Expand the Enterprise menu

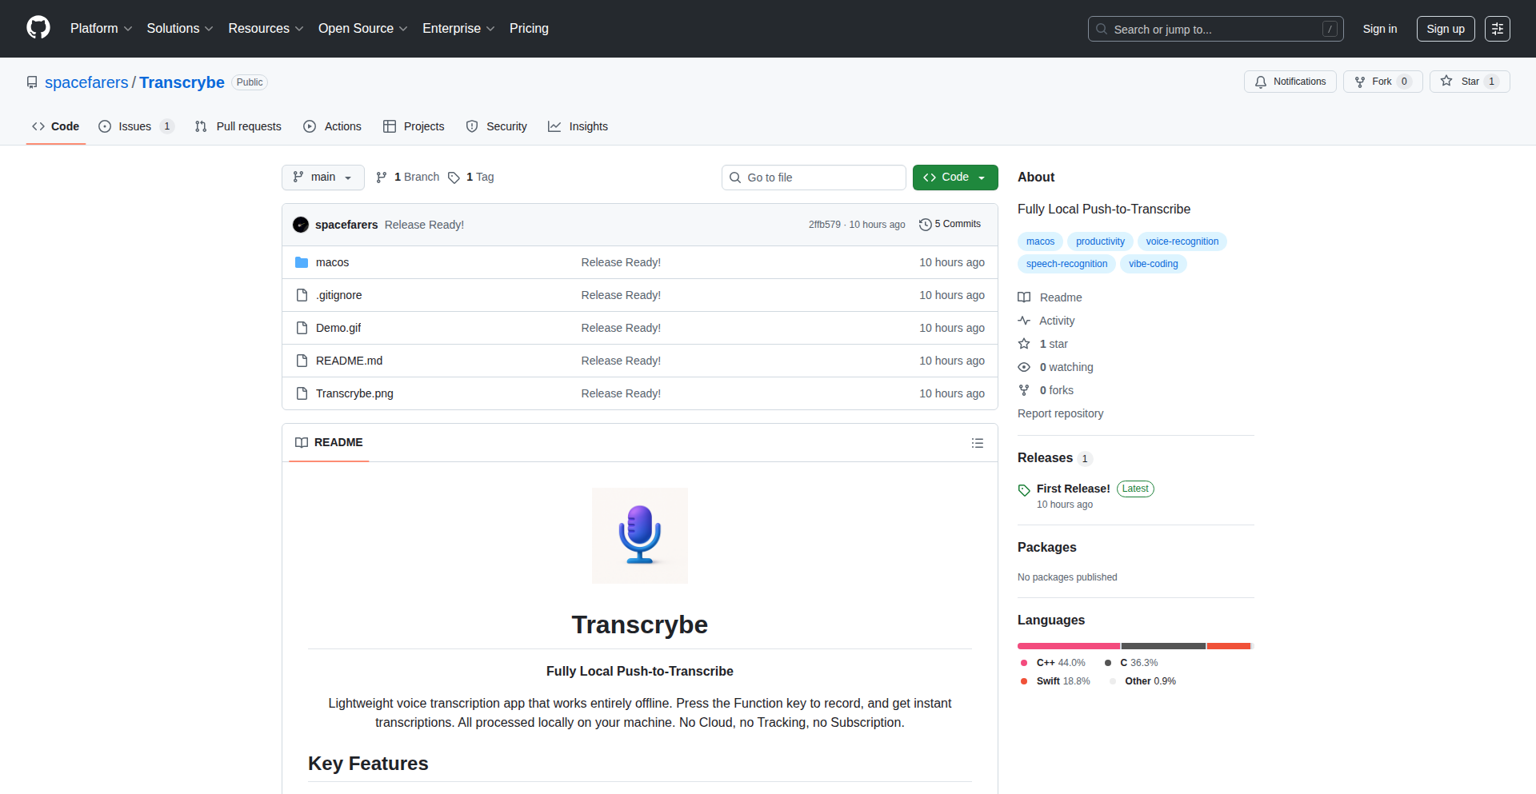click(458, 29)
